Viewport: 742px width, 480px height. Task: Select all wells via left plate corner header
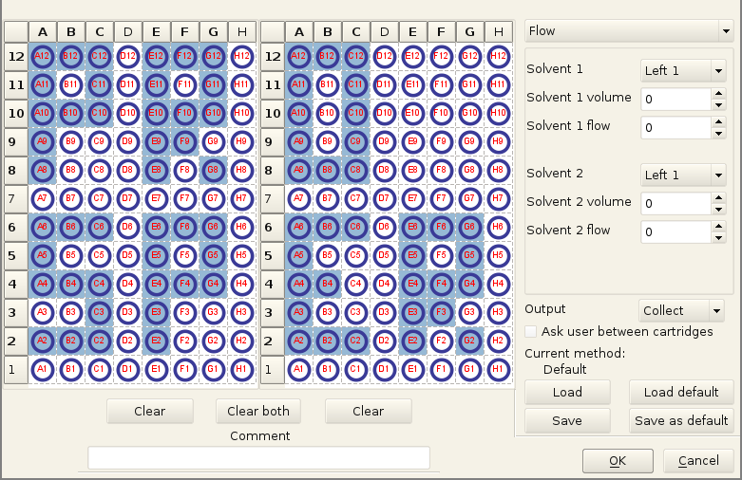point(16,32)
